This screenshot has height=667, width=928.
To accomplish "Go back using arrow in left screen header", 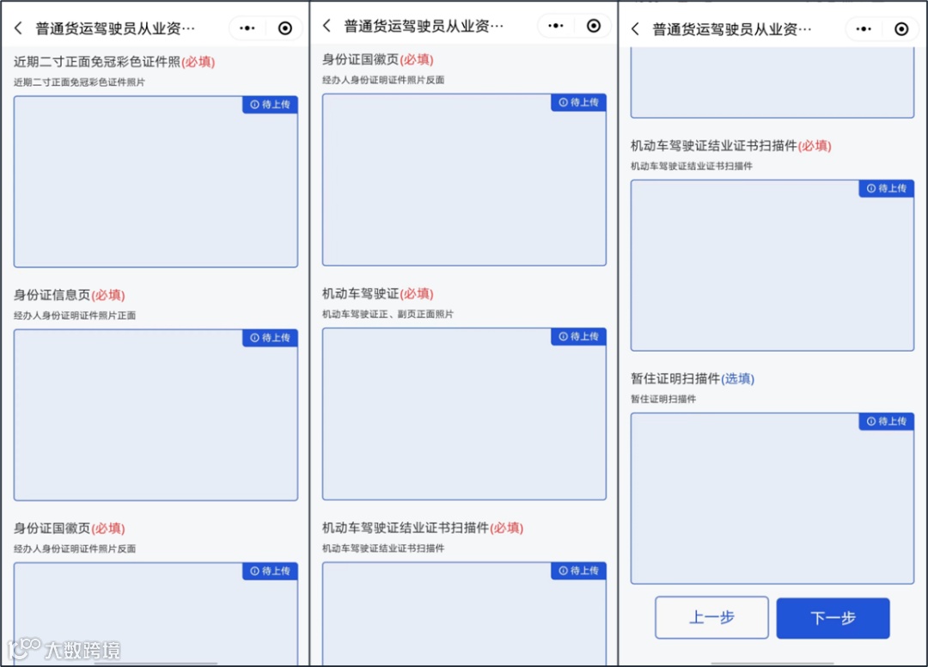I will [x=18, y=28].
